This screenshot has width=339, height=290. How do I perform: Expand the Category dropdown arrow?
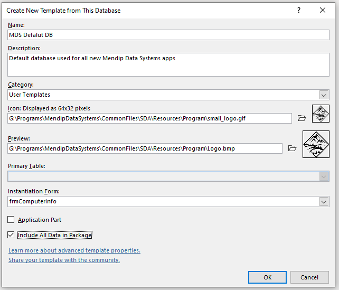tap(324, 95)
